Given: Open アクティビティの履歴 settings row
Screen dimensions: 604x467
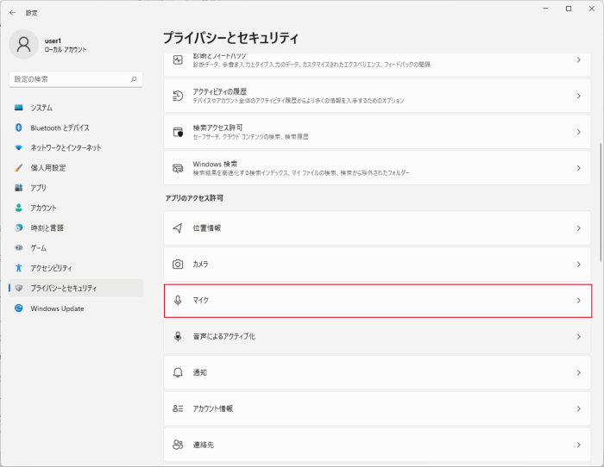Looking at the screenshot, I should (377, 96).
